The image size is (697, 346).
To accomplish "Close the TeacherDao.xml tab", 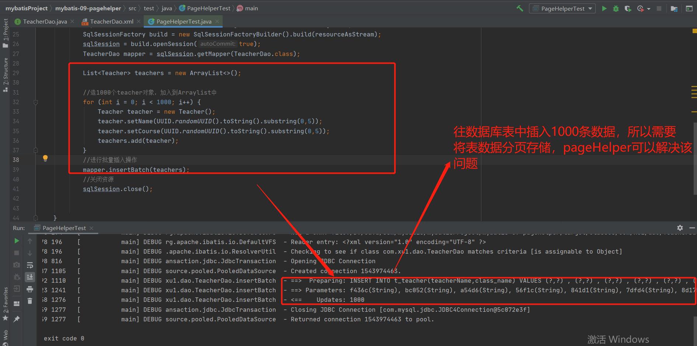I will click(139, 21).
